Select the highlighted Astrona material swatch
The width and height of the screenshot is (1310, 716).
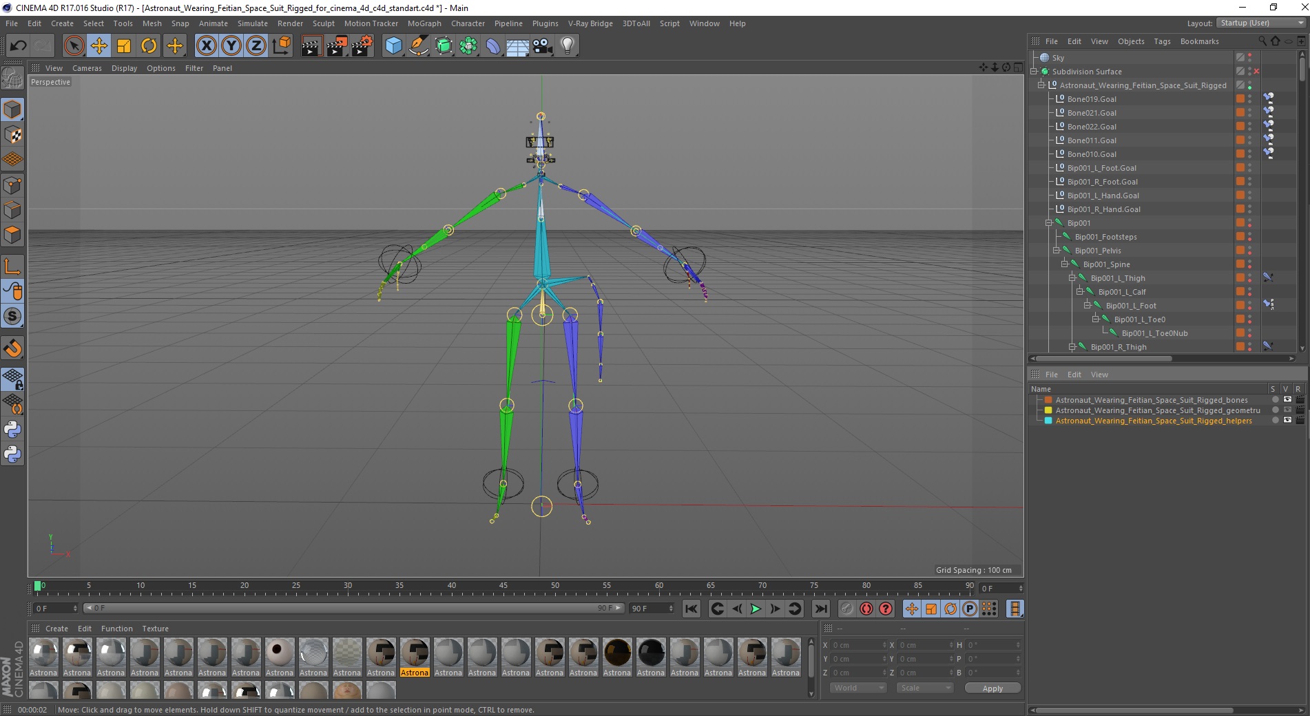(x=415, y=657)
